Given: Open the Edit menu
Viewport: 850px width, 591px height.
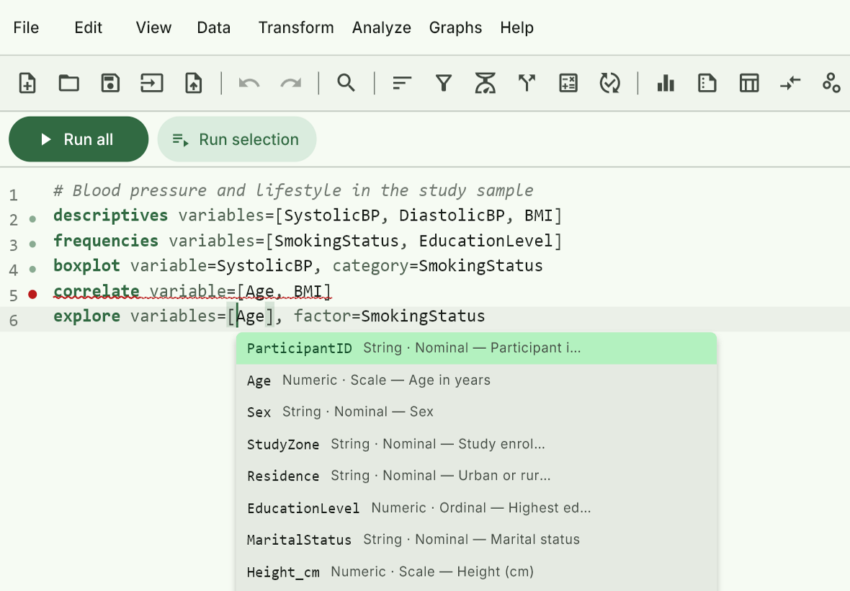Looking at the screenshot, I should (89, 27).
